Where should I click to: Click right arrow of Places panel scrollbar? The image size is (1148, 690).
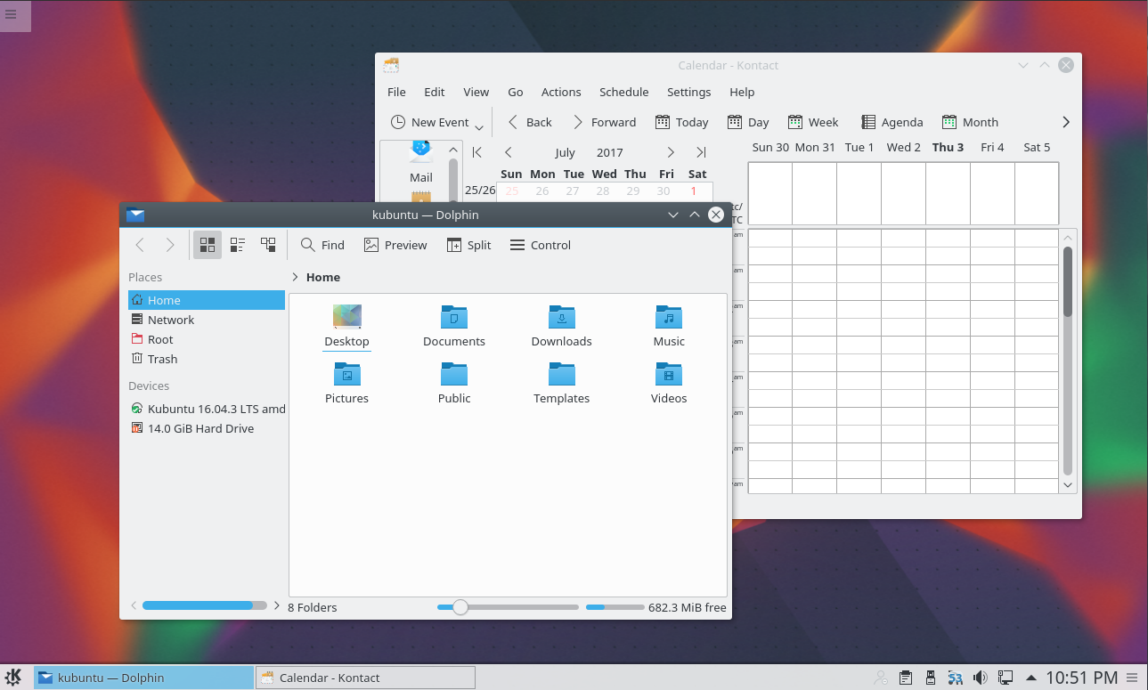[277, 605]
